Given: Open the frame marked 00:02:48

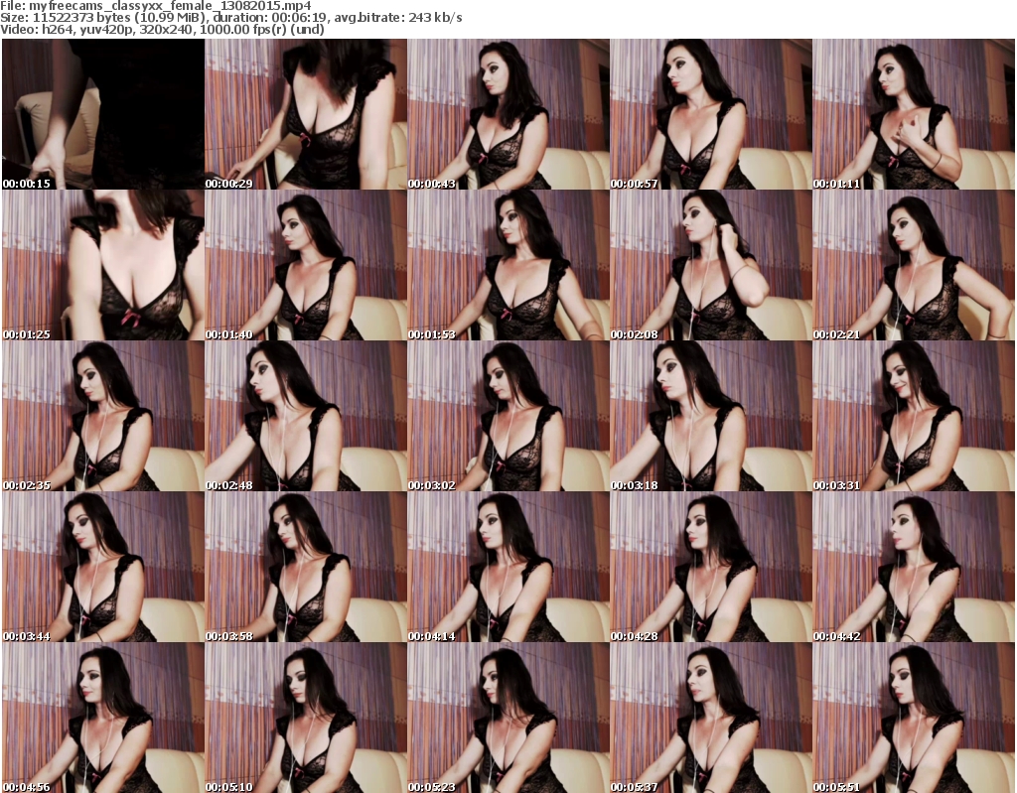Looking at the screenshot, I should pyautogui.click(x=306, y=416).
